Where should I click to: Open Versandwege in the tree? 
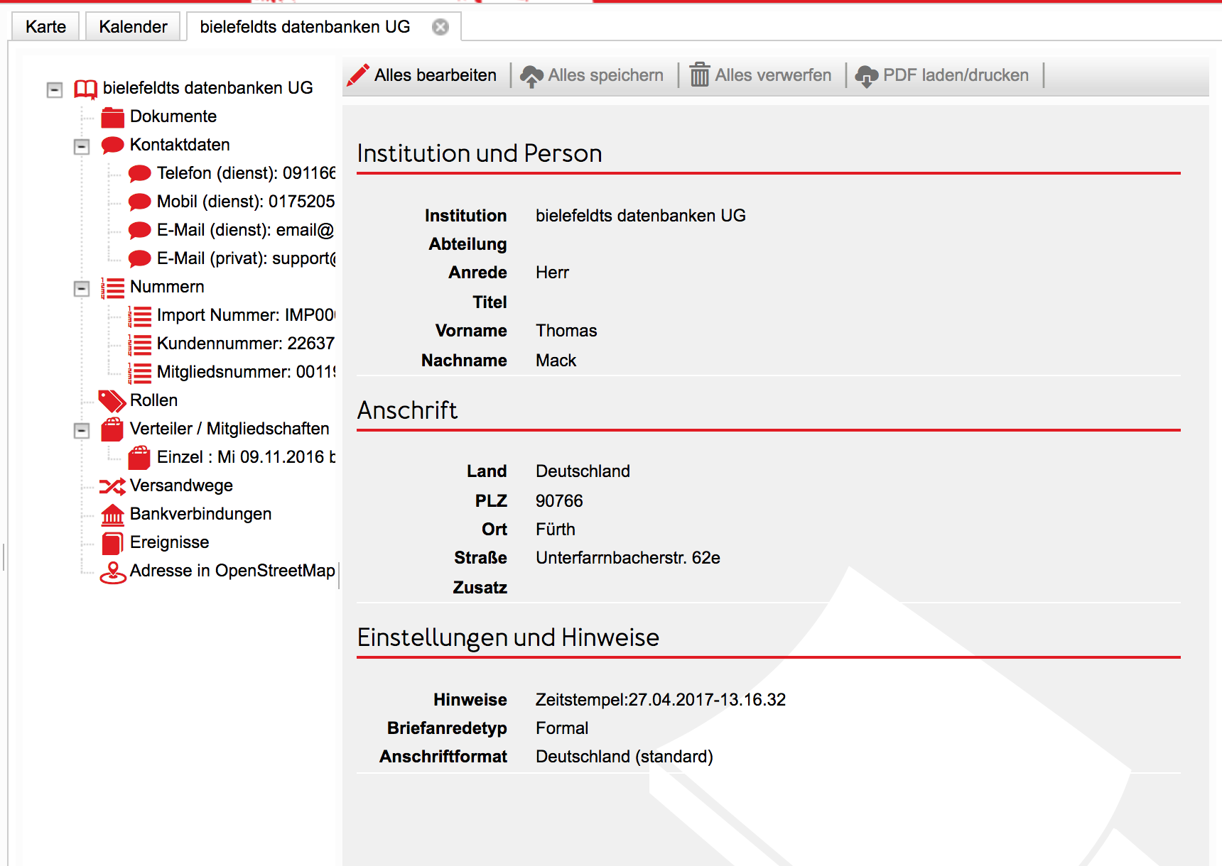(181, 486)
